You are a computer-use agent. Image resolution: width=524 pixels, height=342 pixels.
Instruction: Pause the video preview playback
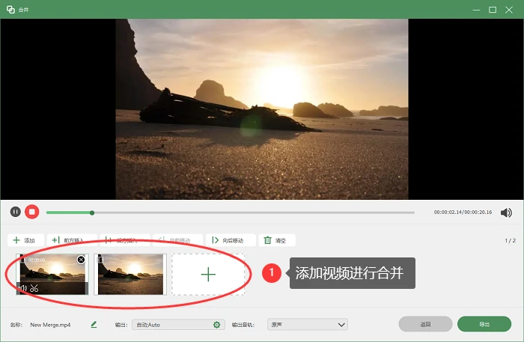[x=16, y=212]
